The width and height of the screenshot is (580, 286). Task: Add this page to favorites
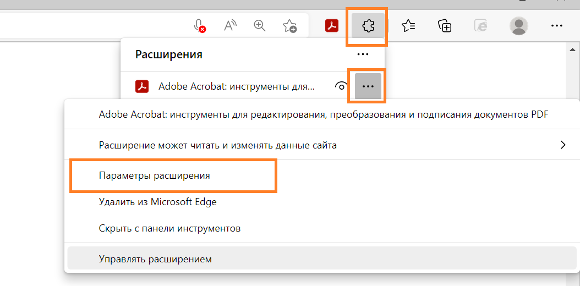coord(289,26)
